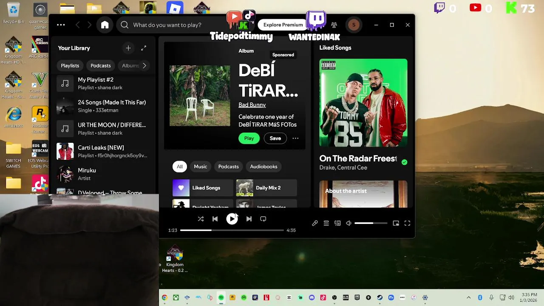
Task: Open the three-dots menu in Spotify's top bar
Action: [61, 25]
